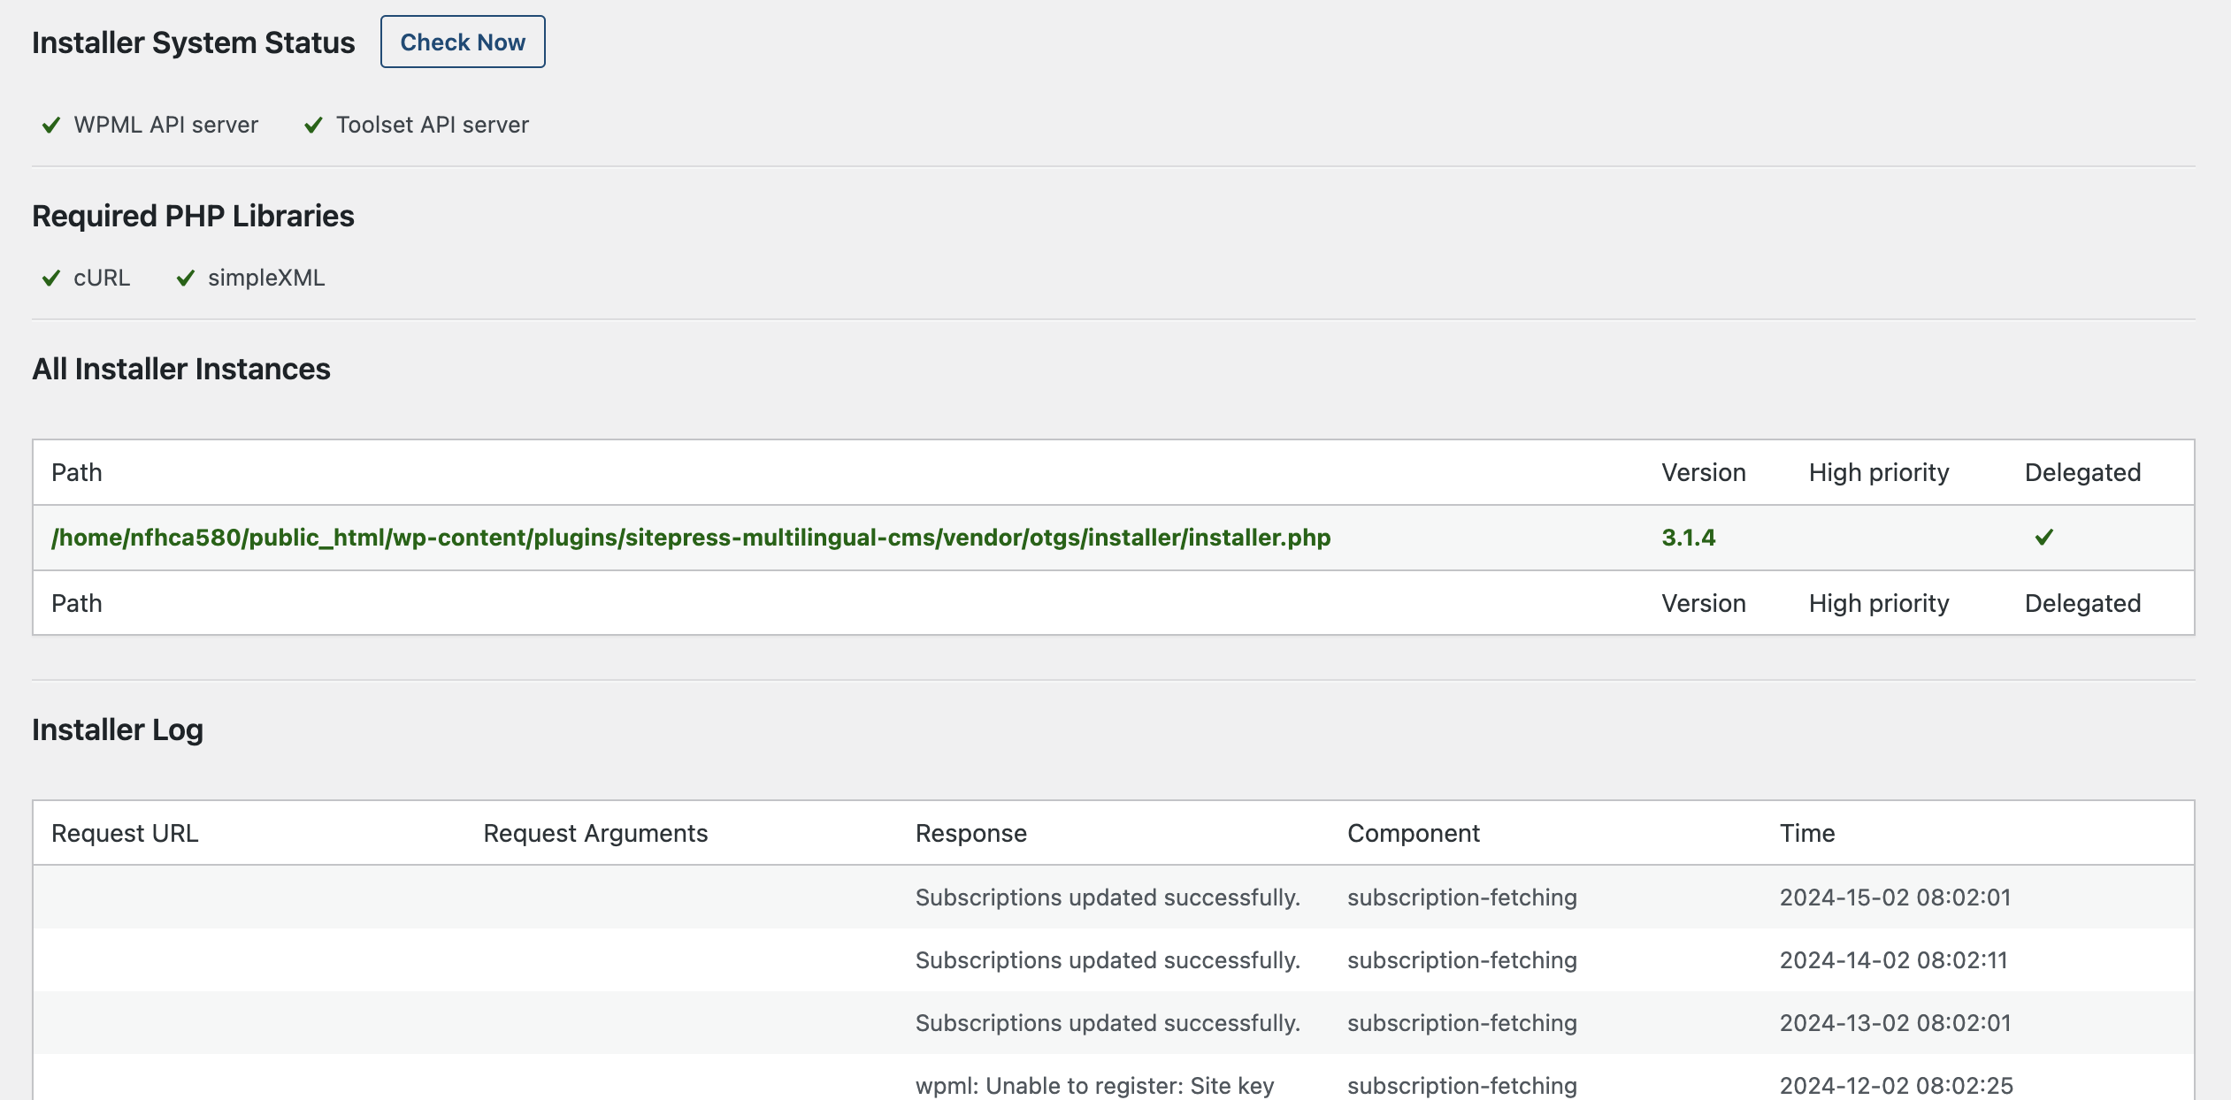This screenshot has height=1100, width=2231.
Task: Select the simpleXML library label
Action: coord(266,278)
